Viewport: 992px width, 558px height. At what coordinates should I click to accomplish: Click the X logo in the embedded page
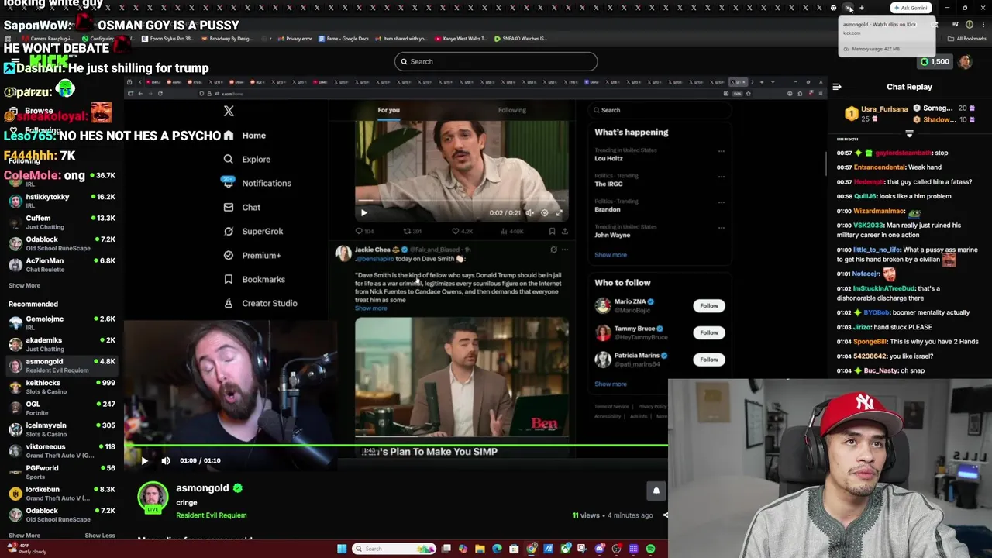(x=229, y=112)
